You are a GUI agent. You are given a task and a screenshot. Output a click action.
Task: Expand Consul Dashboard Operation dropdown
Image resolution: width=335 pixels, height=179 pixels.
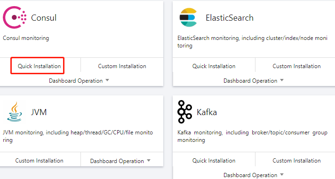(x=79, y=81)
